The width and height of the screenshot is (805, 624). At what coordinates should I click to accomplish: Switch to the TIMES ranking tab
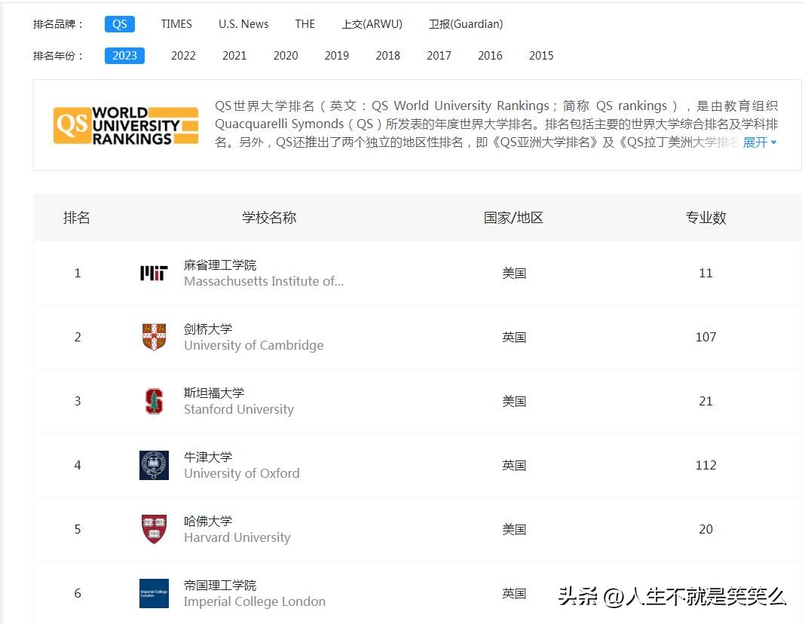[x=176, y=23]
